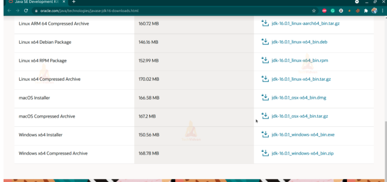Go forward in browser history
This screenshot has width=387, height=182.
pyautogui.click(x=17, y=11)
